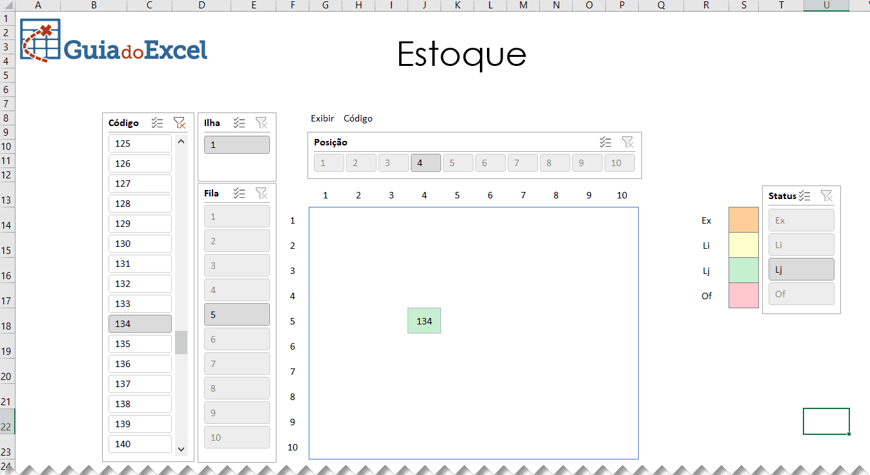The image size is (870, 475).
Task: Click the green Lj legend swatch
Action: coord(743,270)
